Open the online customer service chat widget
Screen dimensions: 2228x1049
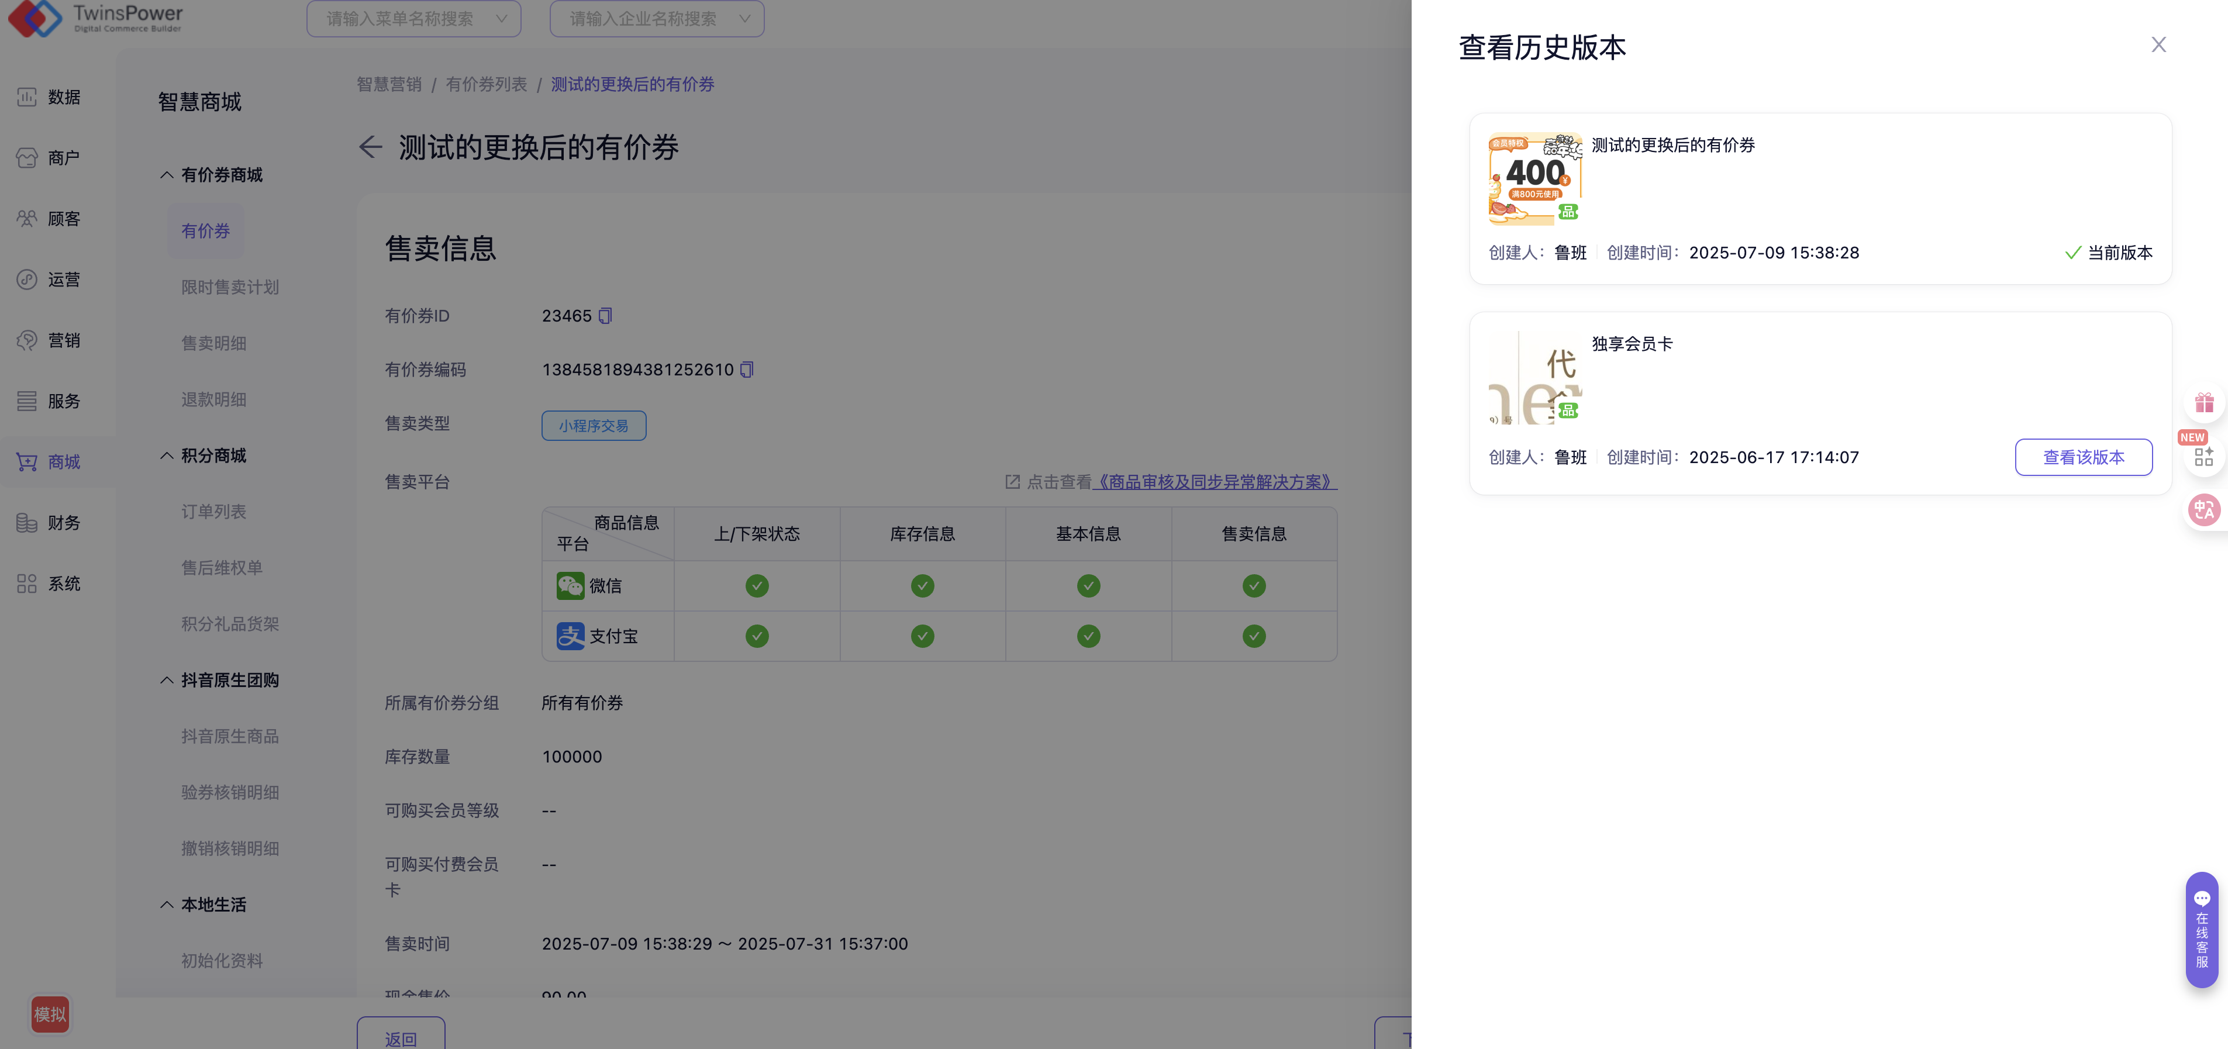[x=2201, y=930]
